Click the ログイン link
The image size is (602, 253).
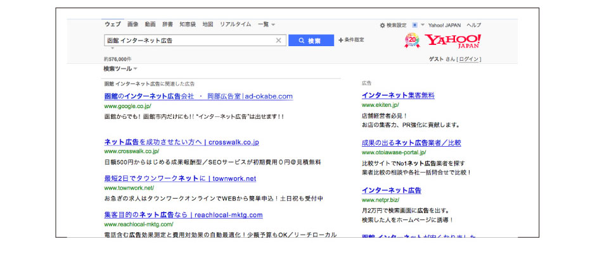469,59
